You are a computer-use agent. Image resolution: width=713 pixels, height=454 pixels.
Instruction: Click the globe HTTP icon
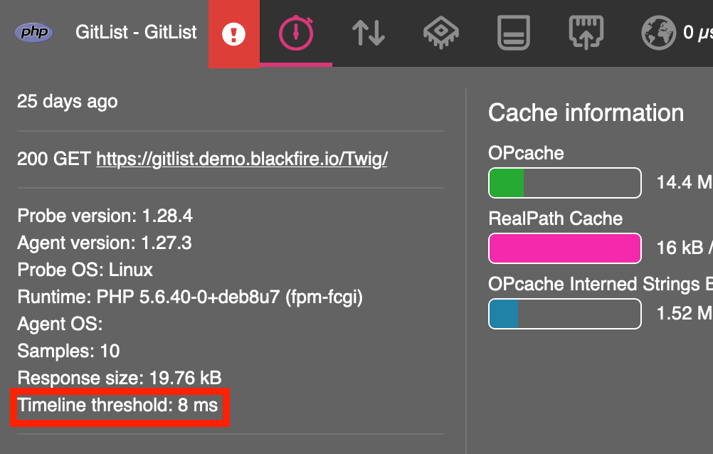(658, 33)
